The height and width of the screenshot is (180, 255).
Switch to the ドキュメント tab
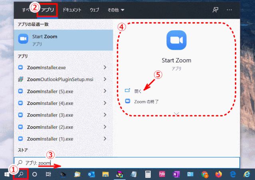(x=72, y=10)
